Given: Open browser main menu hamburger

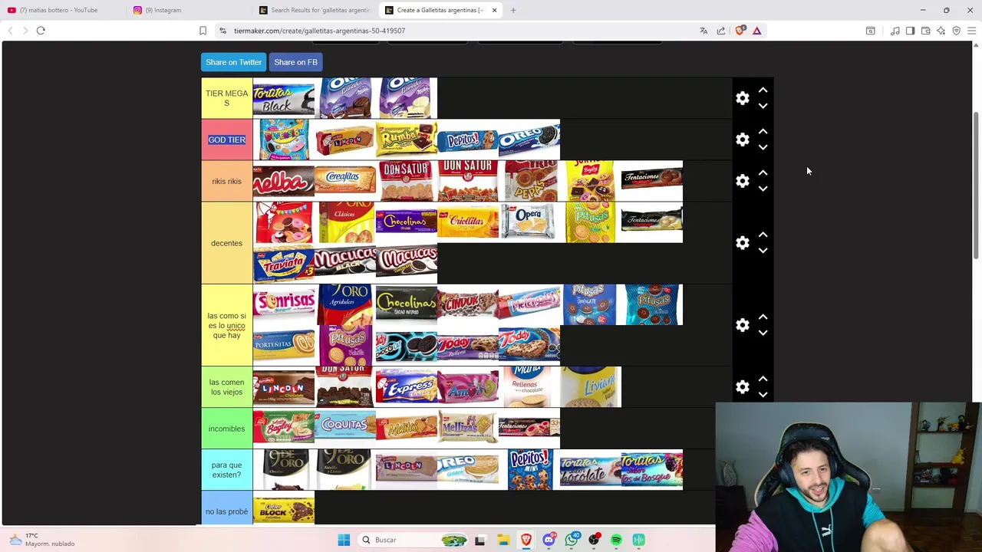Looking at the screenshot, I should [x=971, y=31].
